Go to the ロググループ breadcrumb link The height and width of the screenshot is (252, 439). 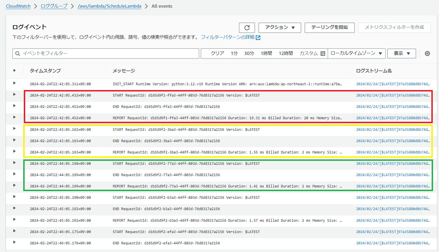54,6
